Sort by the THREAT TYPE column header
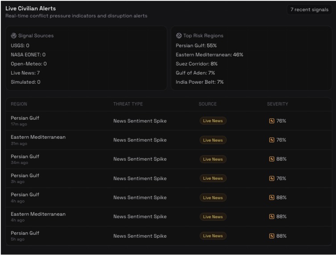 (128, 104)
